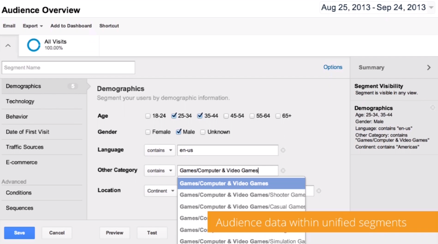The image size is (438, 244).
Task: Open the Options link
Action: 333,67
